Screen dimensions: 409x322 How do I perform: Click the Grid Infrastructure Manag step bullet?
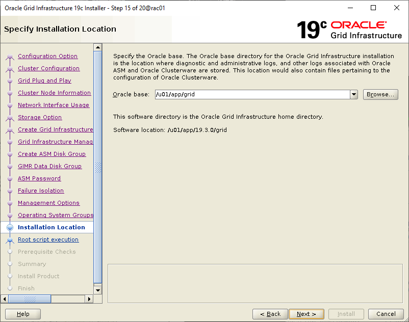(10, 142)
